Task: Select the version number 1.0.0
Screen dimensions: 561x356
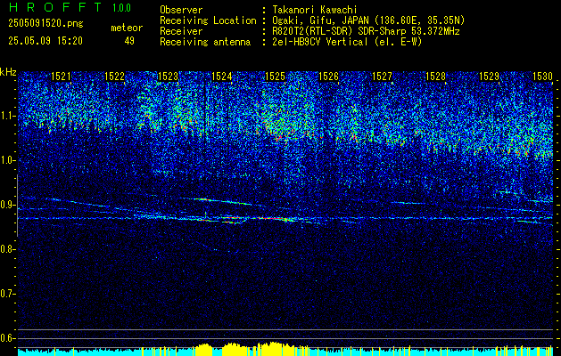Action: [x=121, y=8]
